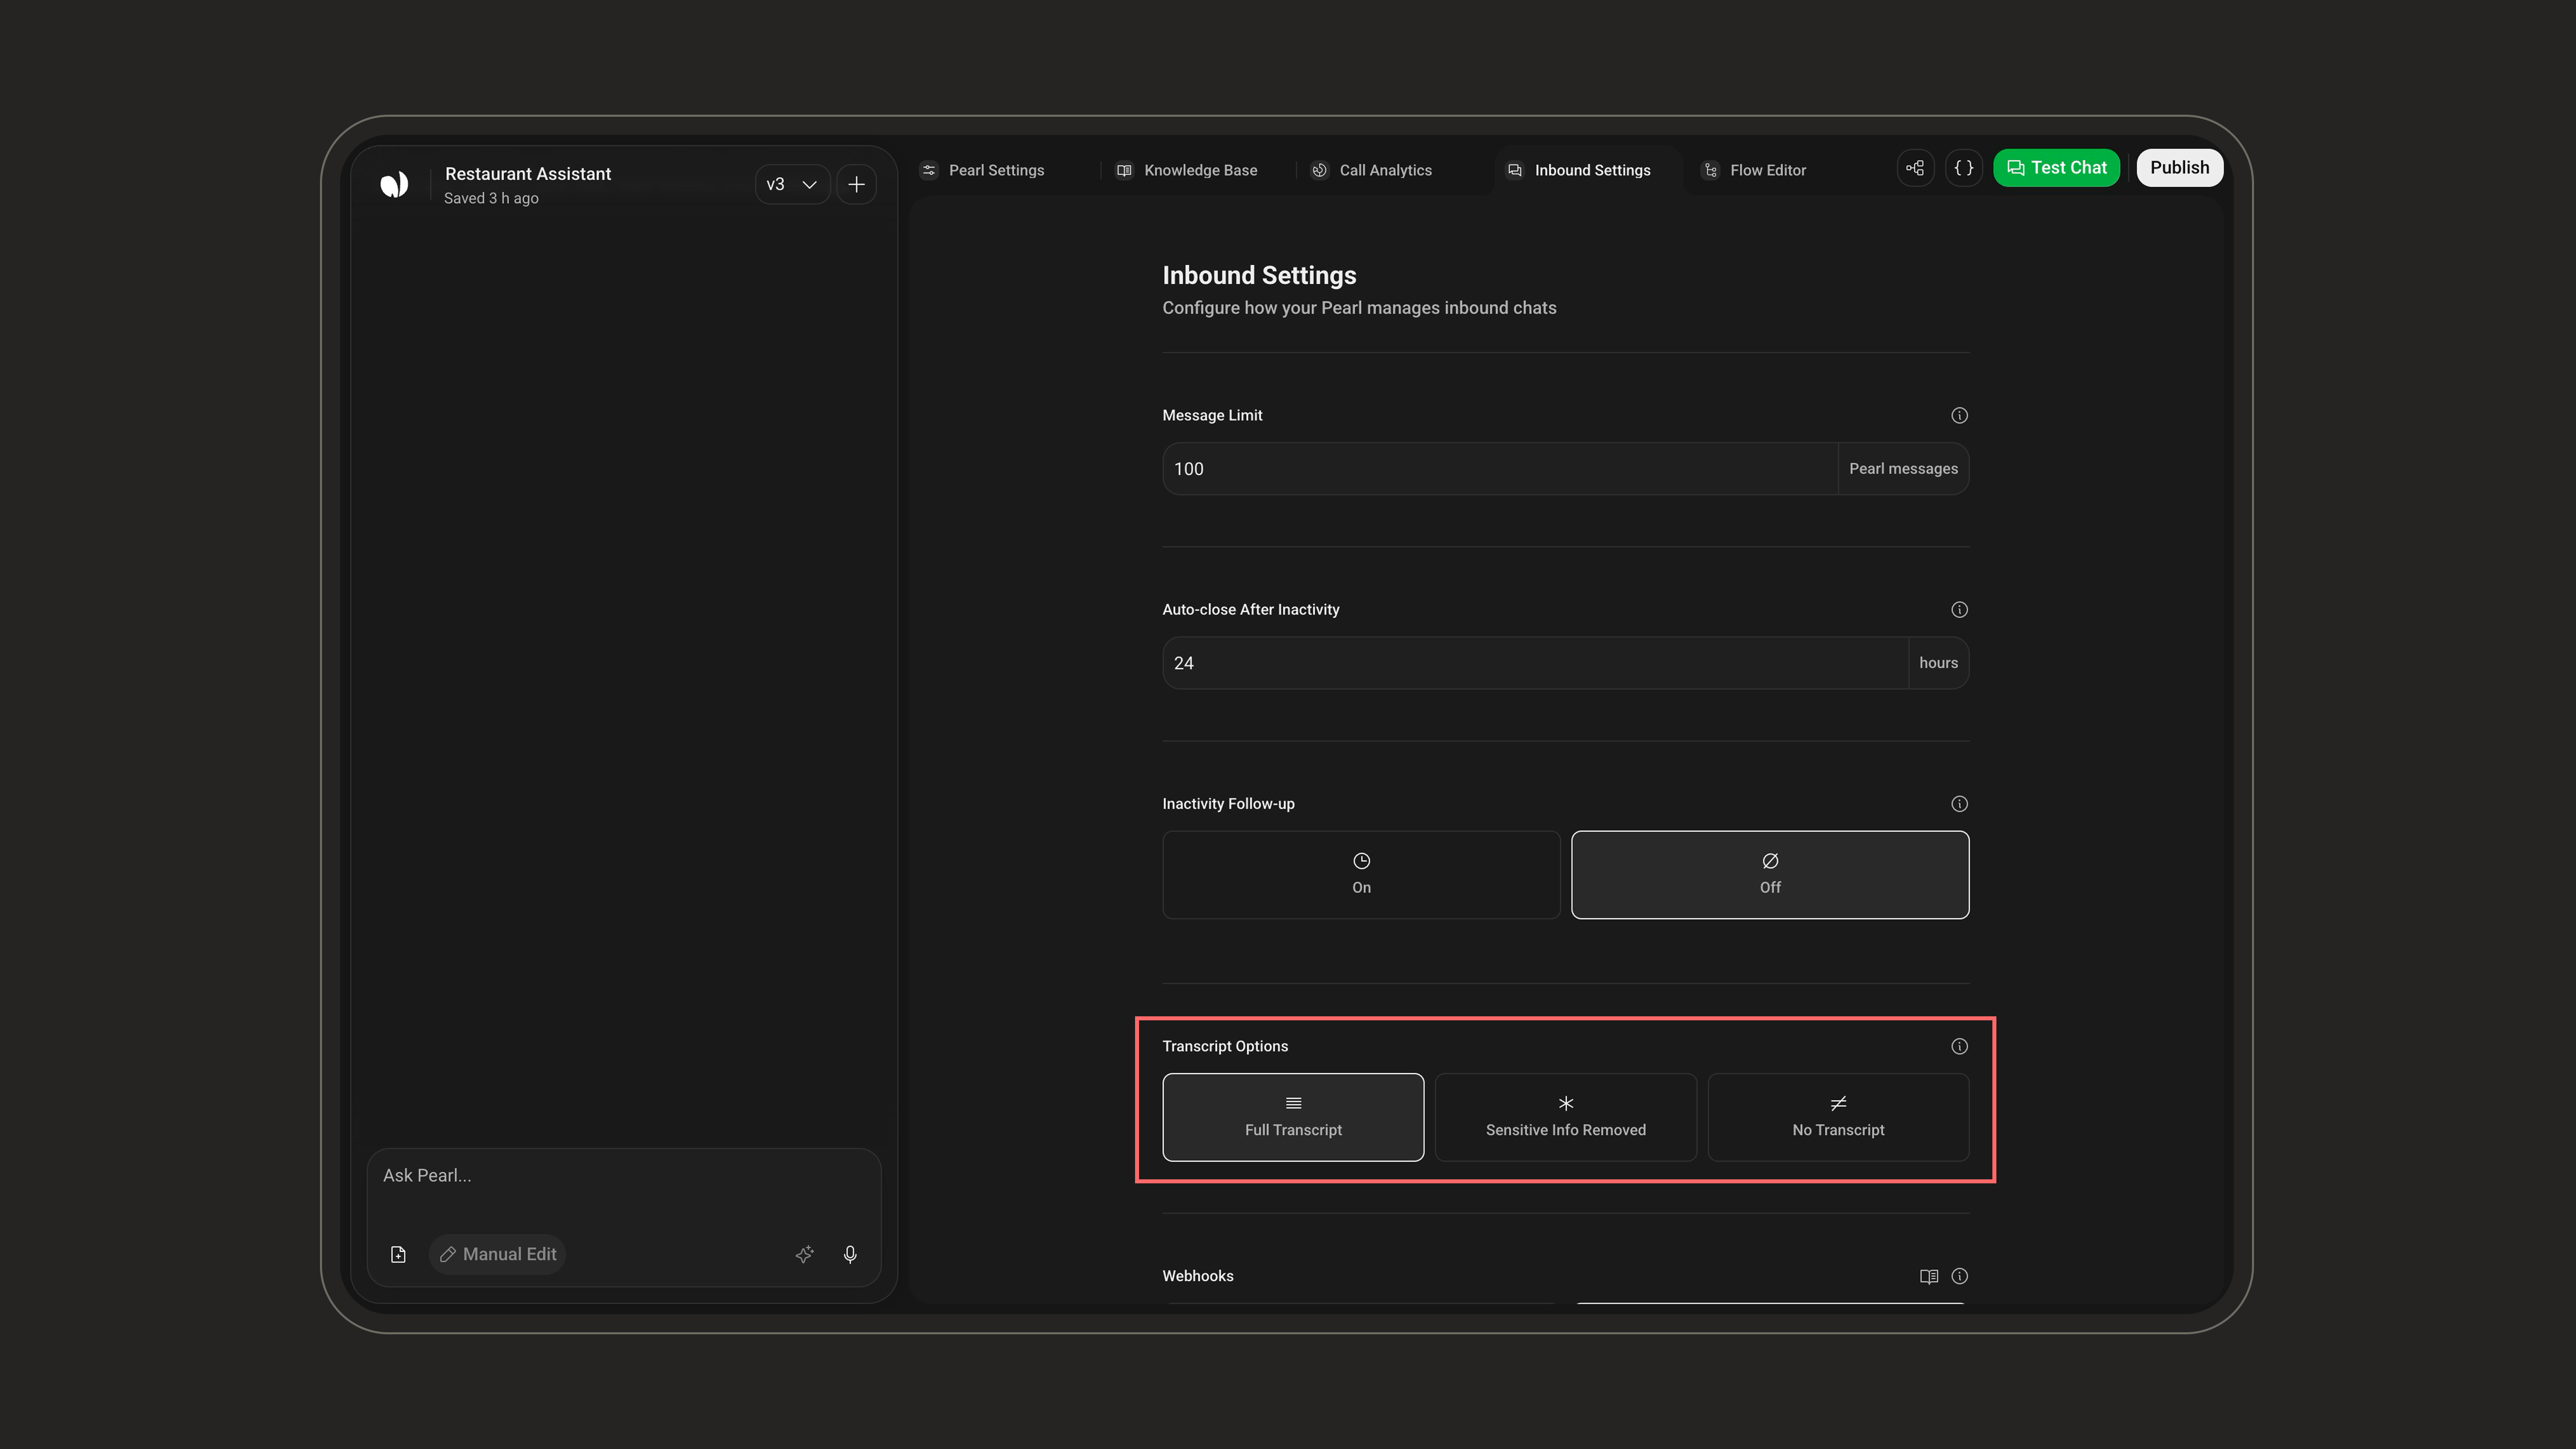Edit the Message Limit field showing 100

(x=1500, y=469)
